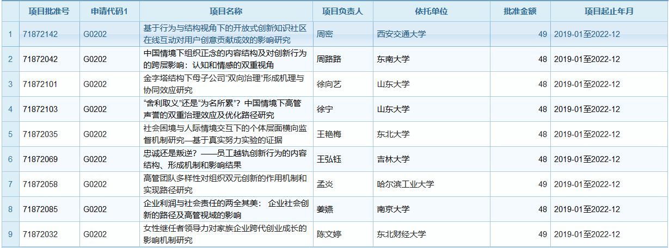Select approval number 71872069
The height and width of the screenshot is (248, 669).
click(x=40, y=159)
